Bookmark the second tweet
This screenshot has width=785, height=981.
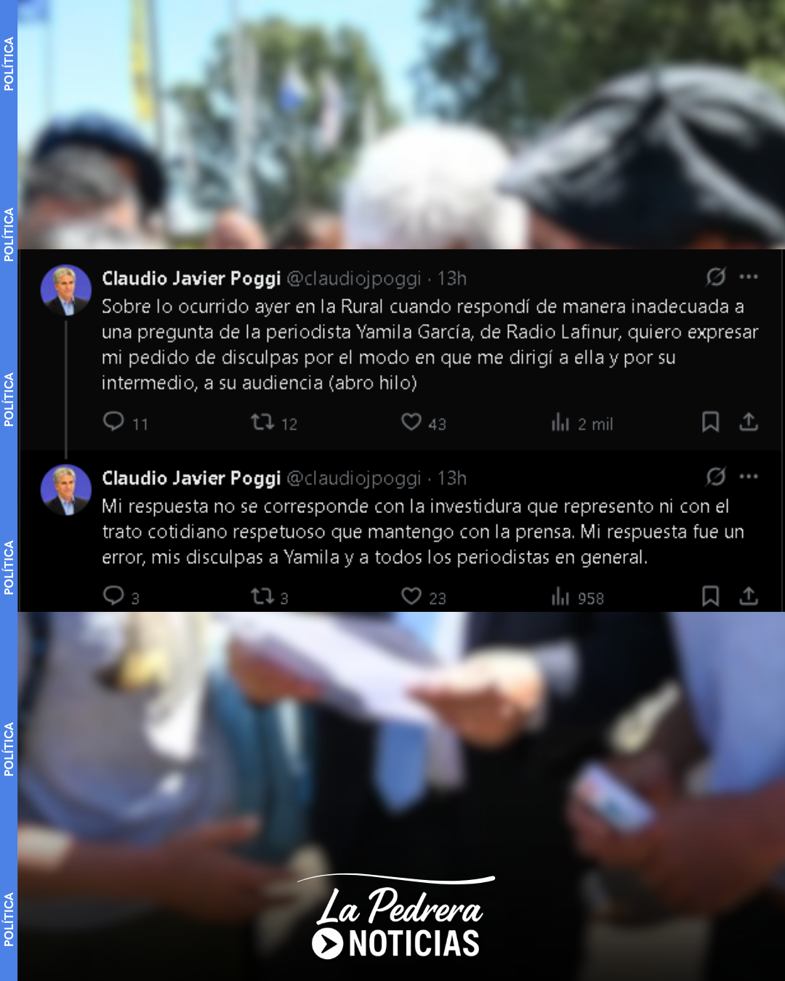[x=710, y=596]
